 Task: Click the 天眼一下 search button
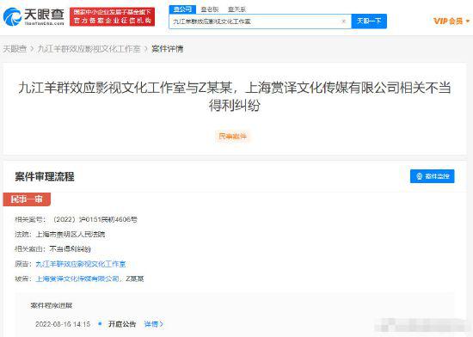pyautogui.click(x=369, y=21)
